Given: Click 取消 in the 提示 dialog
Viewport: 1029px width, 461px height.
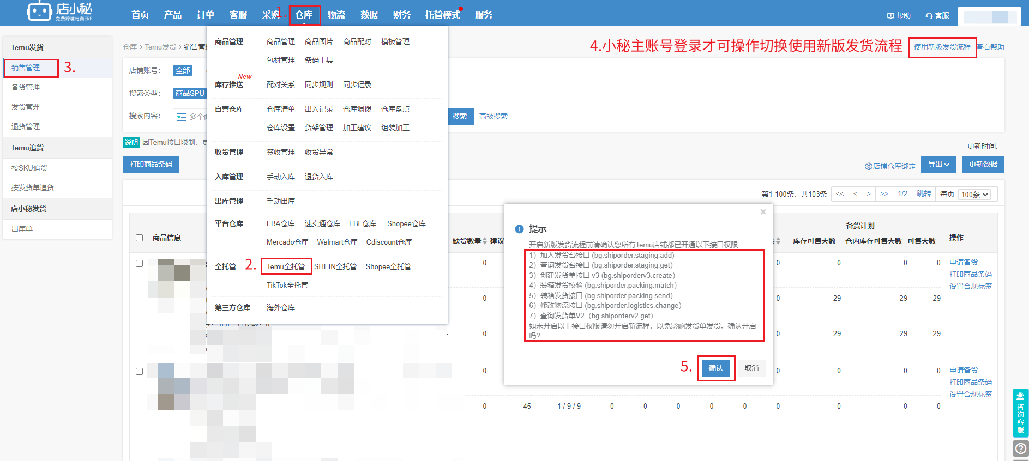Looking at the screenshot, I should coord(751,368).
